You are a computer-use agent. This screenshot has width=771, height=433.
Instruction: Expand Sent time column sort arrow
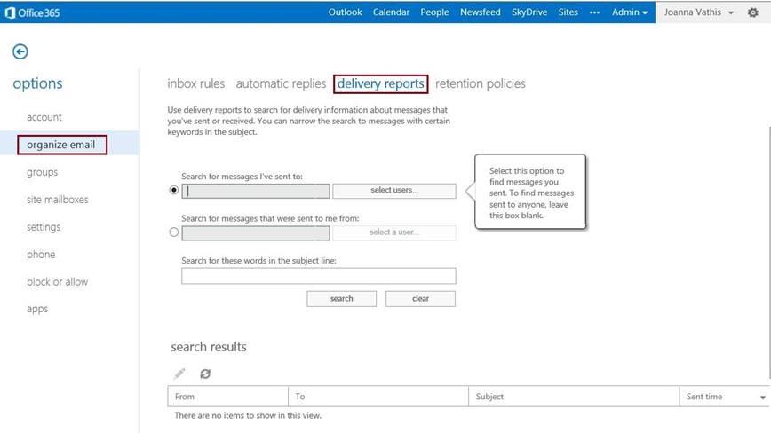click(x=762, y=398)
